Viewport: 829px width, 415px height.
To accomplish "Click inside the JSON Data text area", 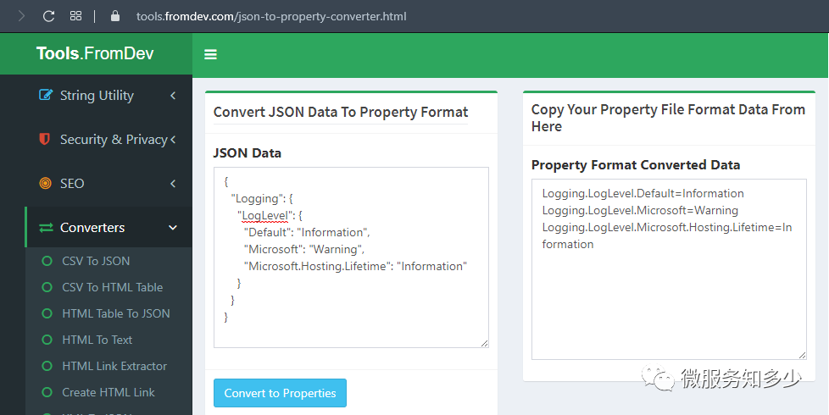I will 351,257.
